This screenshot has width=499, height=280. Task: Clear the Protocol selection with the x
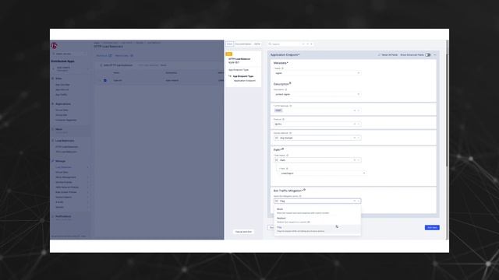[x=355, y=124]
